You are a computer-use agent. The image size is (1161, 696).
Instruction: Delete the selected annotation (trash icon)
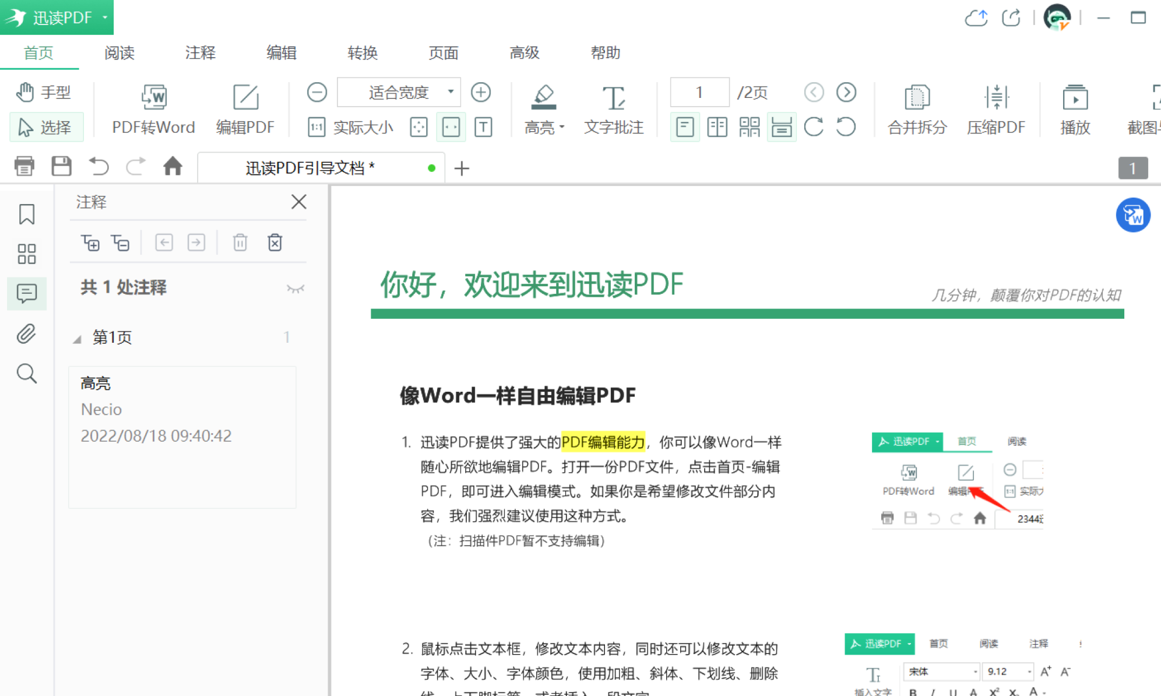pos(240,242)
